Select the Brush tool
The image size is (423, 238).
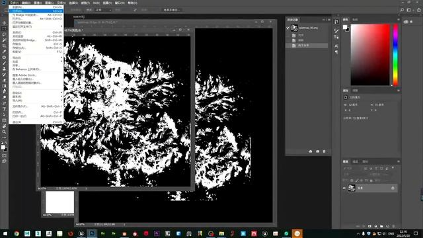(4, 63)
